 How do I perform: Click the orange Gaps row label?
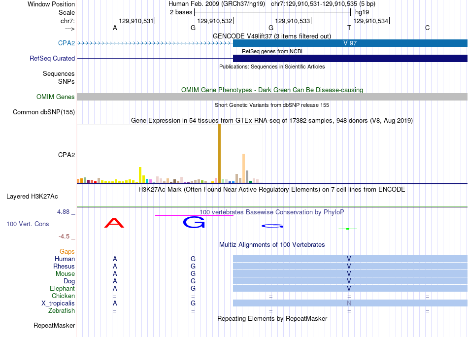tap(67, 251)
